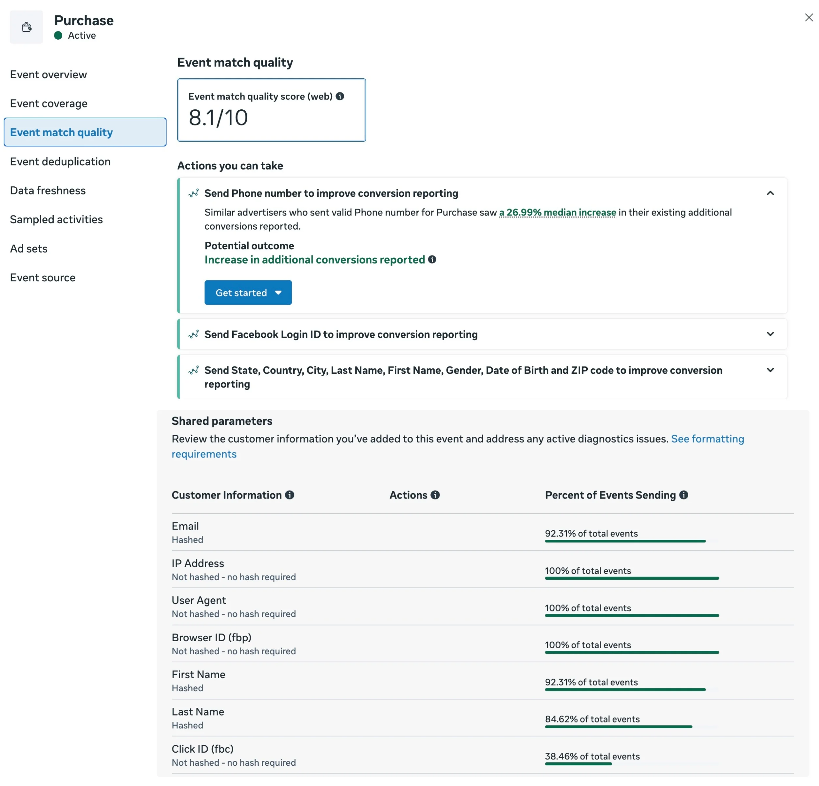Select the Last Name row label
The image size is (819, 786).
coord(198,711)
